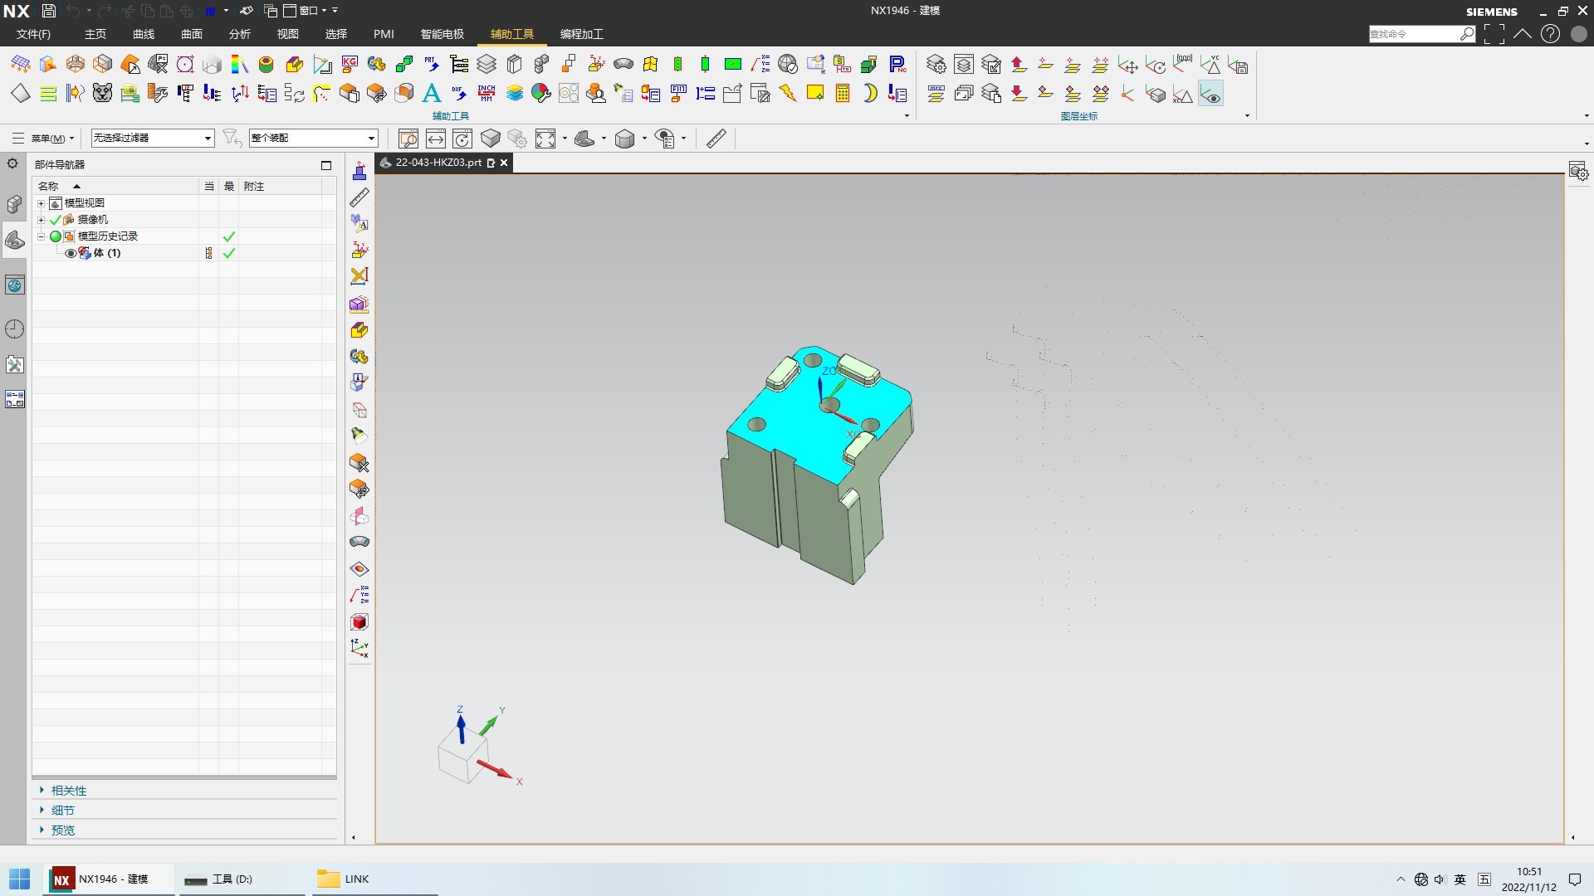1594x896 pixels.
Task: Maximize the 部件导航器 panel
Action: (x=326, y=165)
